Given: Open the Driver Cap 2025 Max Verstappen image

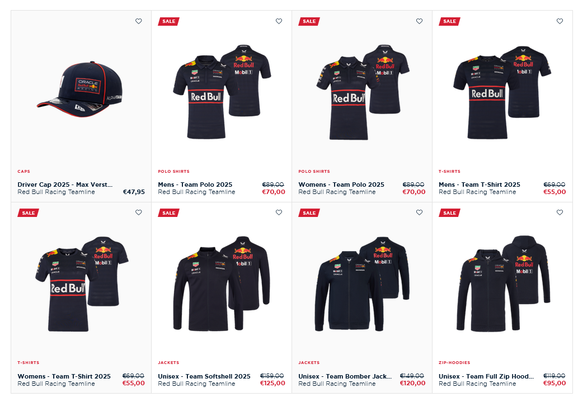Looking at the screenshot, I should click(x=80, y=89).
